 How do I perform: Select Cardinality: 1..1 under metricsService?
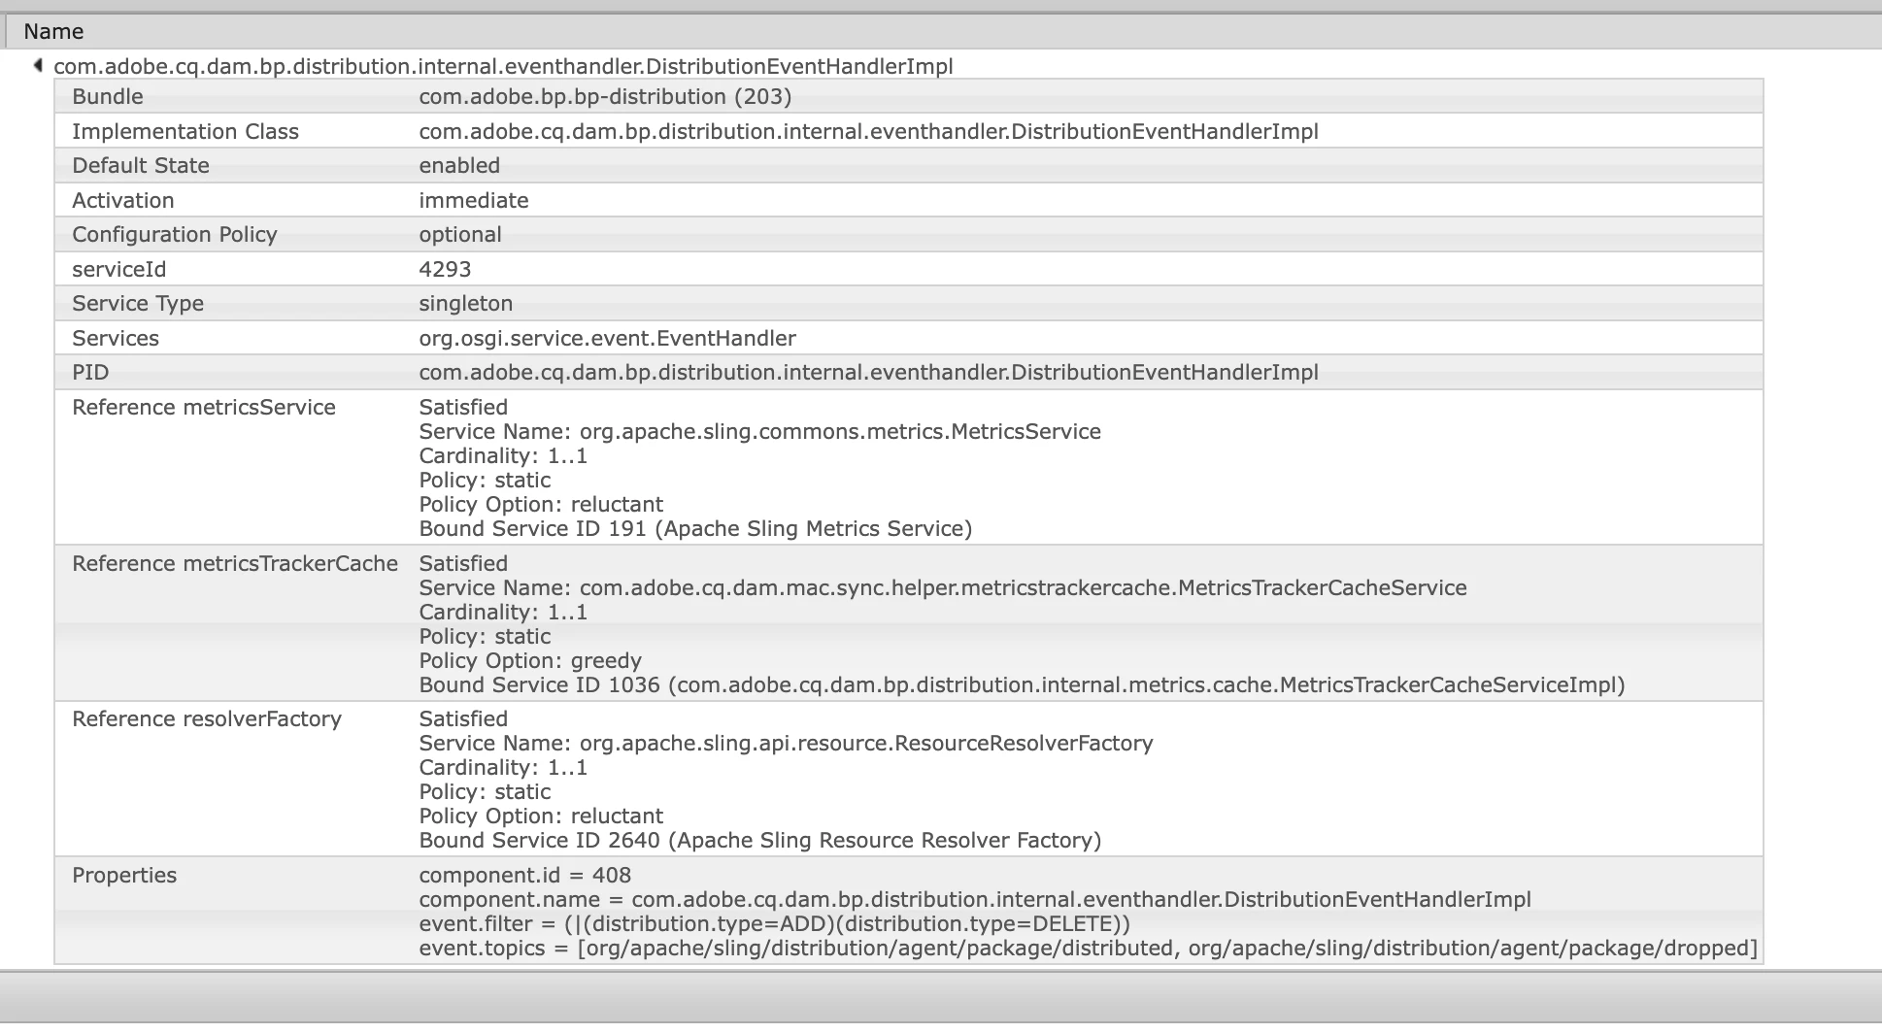(x=503, y=456)
